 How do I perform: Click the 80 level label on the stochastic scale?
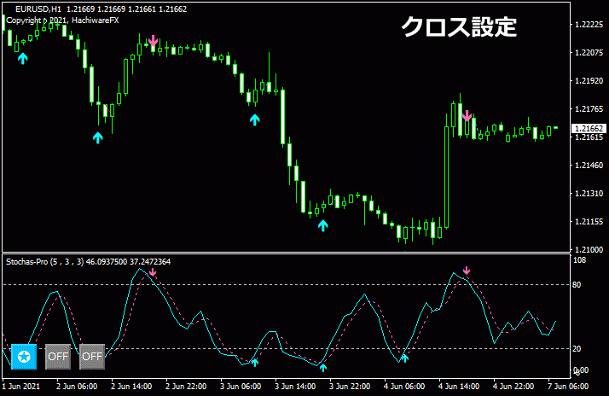577,284
